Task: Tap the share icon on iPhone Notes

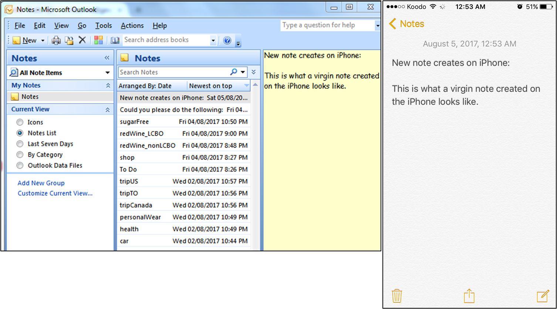Action: pos(469,296)
